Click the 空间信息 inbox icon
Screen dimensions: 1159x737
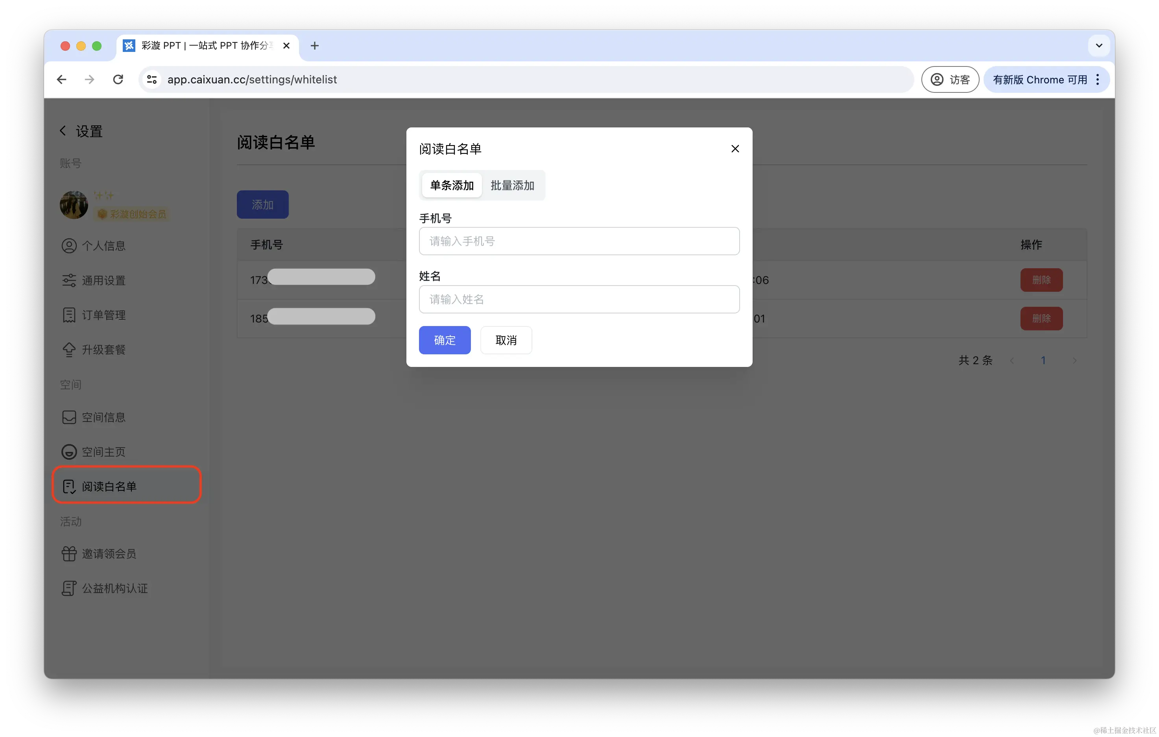[69, 417]
